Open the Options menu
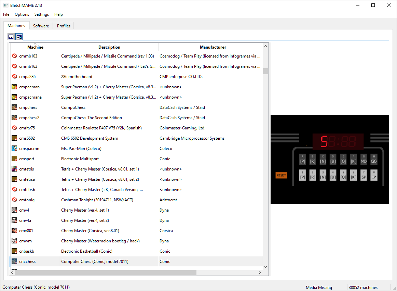Screen dimensions: 397x291 (x=22, y=14)
